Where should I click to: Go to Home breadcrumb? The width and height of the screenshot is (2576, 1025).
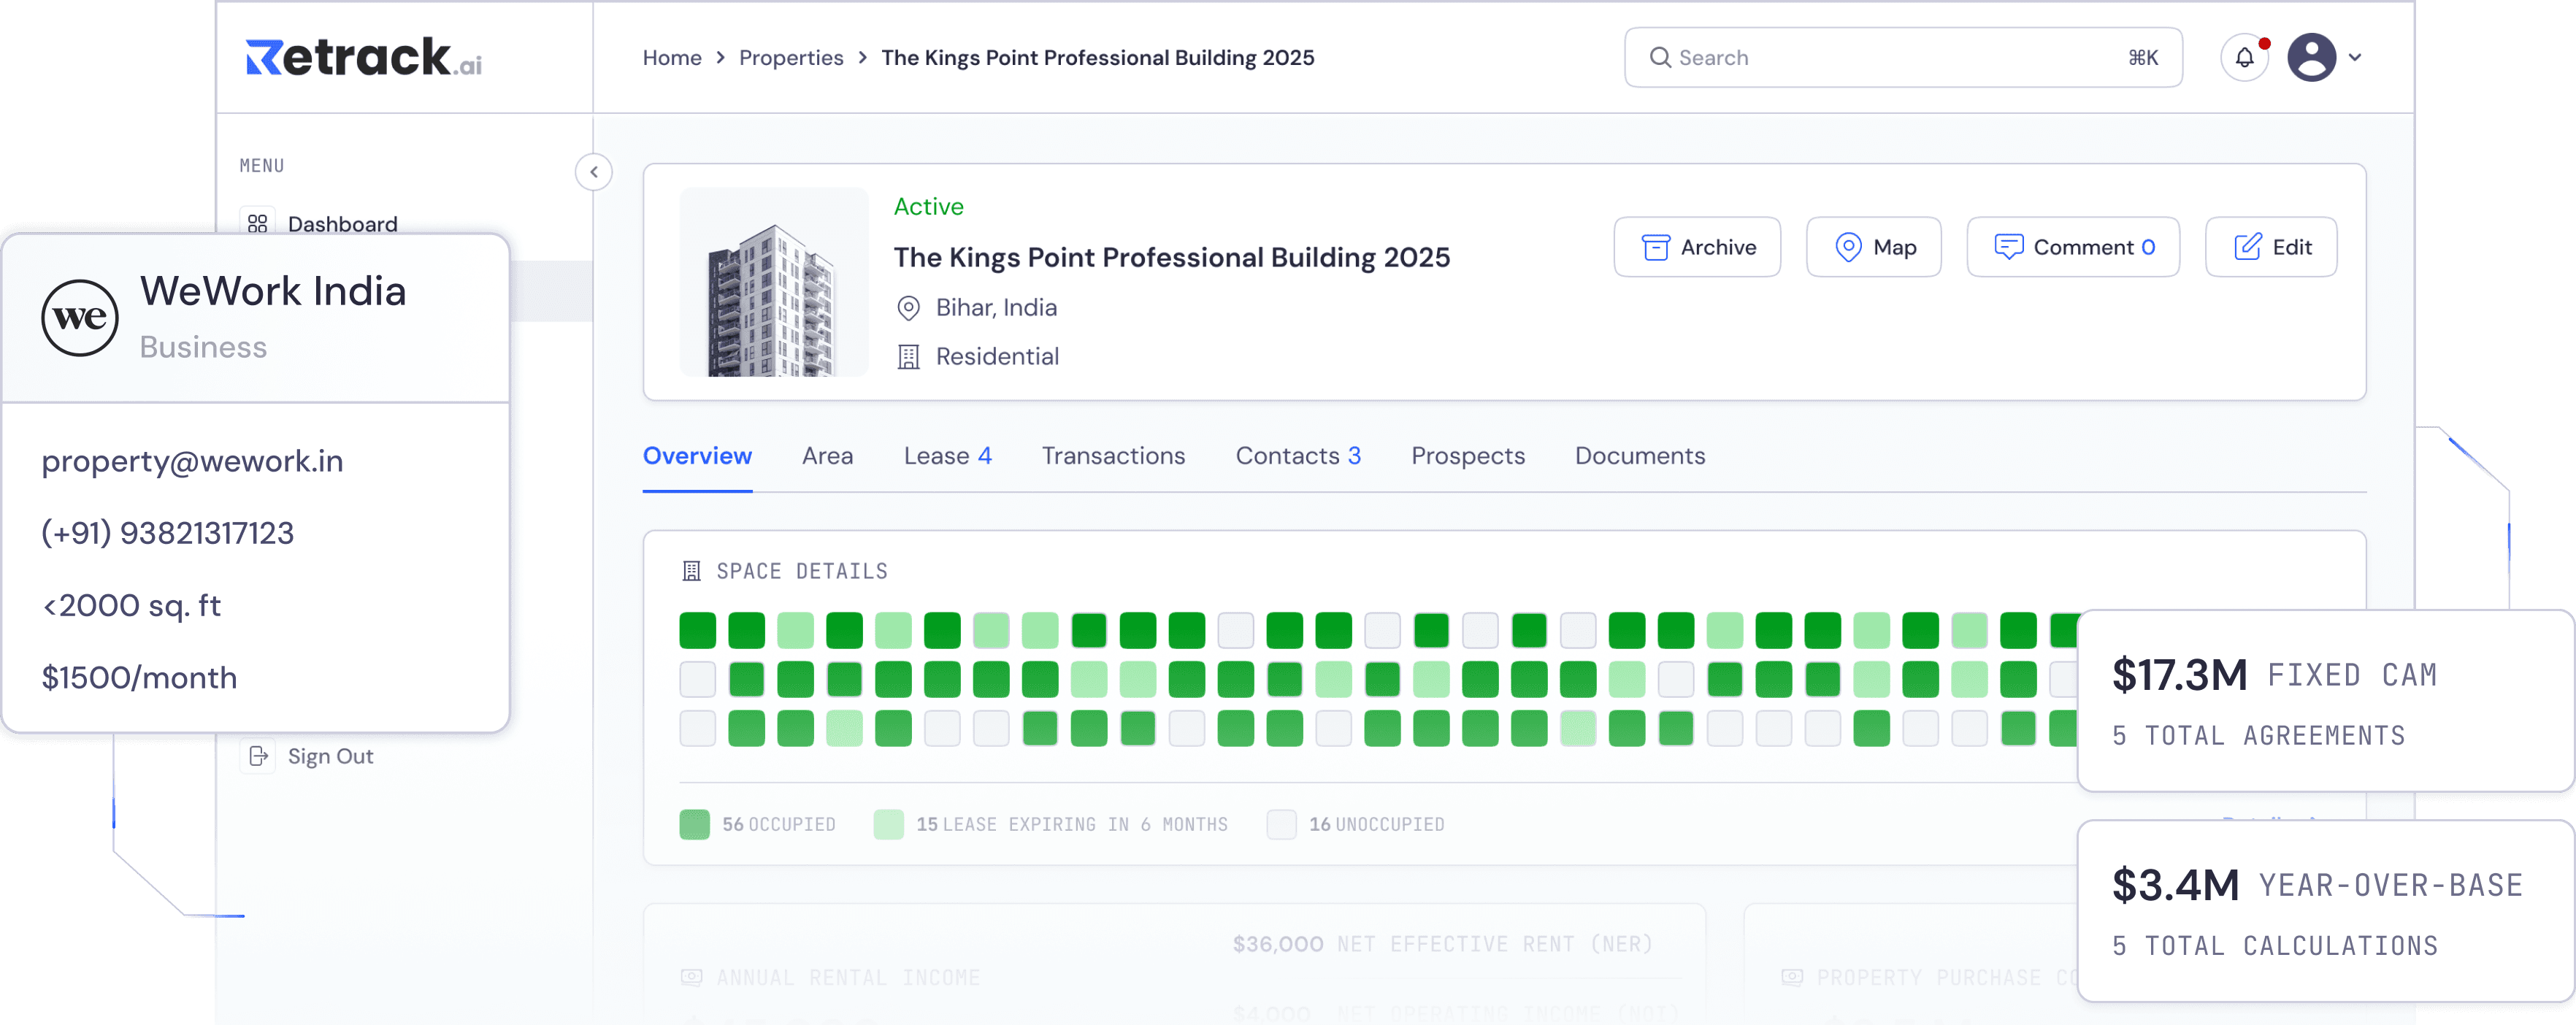[672, 58]
